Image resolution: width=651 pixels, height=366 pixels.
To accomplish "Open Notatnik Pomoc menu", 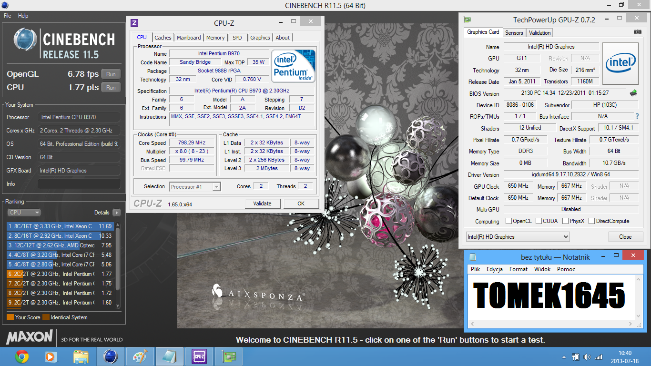I will (x=566, y=269).
